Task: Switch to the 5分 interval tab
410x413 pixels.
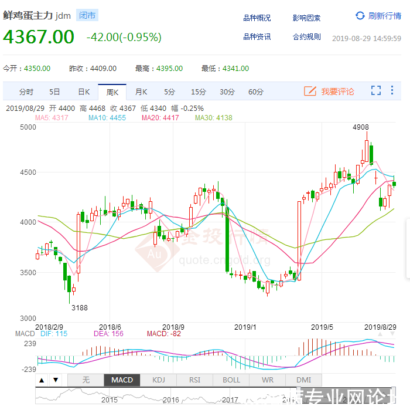Action: 169,92
